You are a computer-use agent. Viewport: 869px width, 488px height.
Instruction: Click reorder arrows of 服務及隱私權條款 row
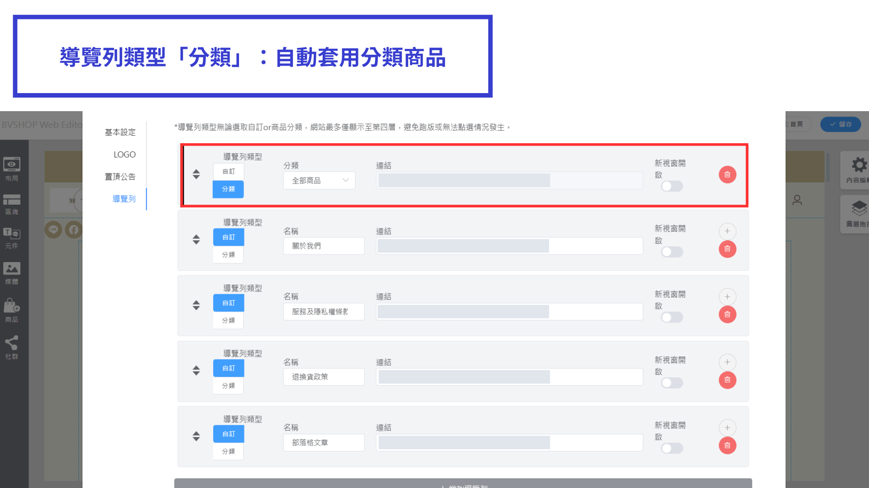pyautogui.click(x=196, y=305)
